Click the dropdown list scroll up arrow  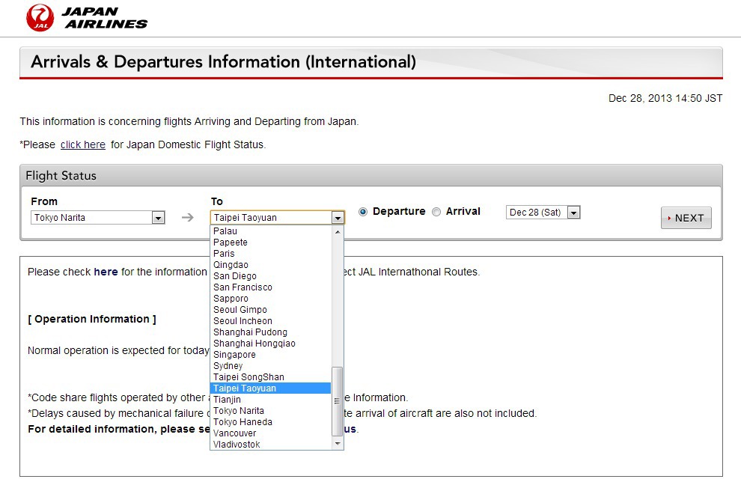tap(338, 231)
